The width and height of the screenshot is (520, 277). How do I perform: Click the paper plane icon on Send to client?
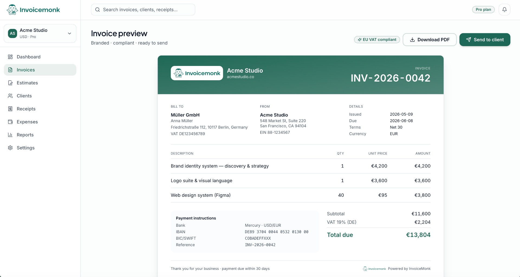click(469, 40)
